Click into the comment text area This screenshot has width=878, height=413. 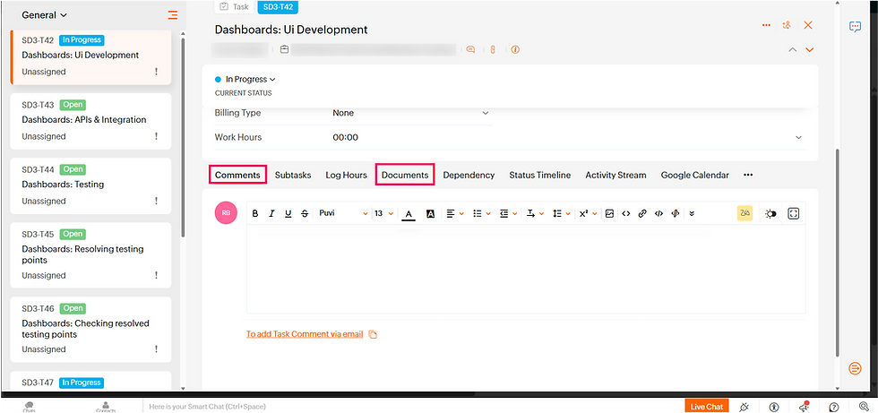(526, 269)
